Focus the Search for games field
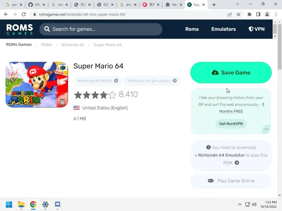282x211 pixels. (x=101, y=29)
